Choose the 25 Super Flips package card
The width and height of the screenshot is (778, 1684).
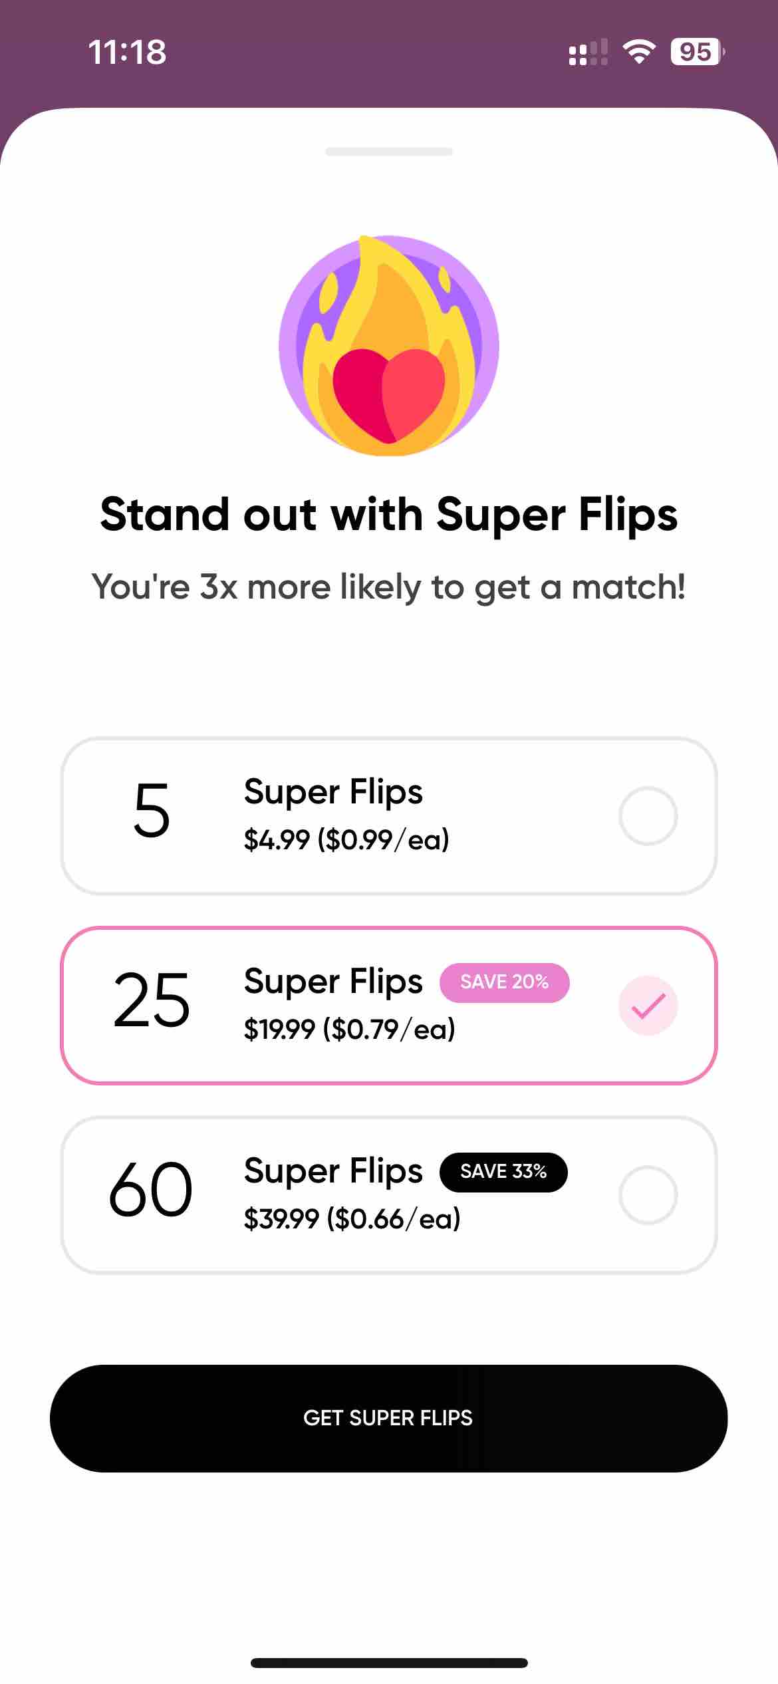click(389, 1006)
